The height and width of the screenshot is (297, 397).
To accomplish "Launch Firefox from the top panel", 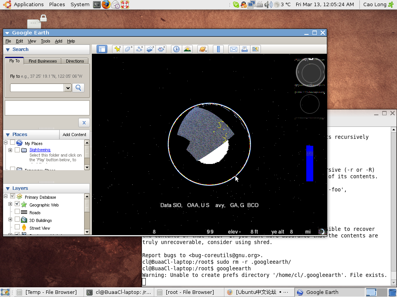I will tap(106, 5).
